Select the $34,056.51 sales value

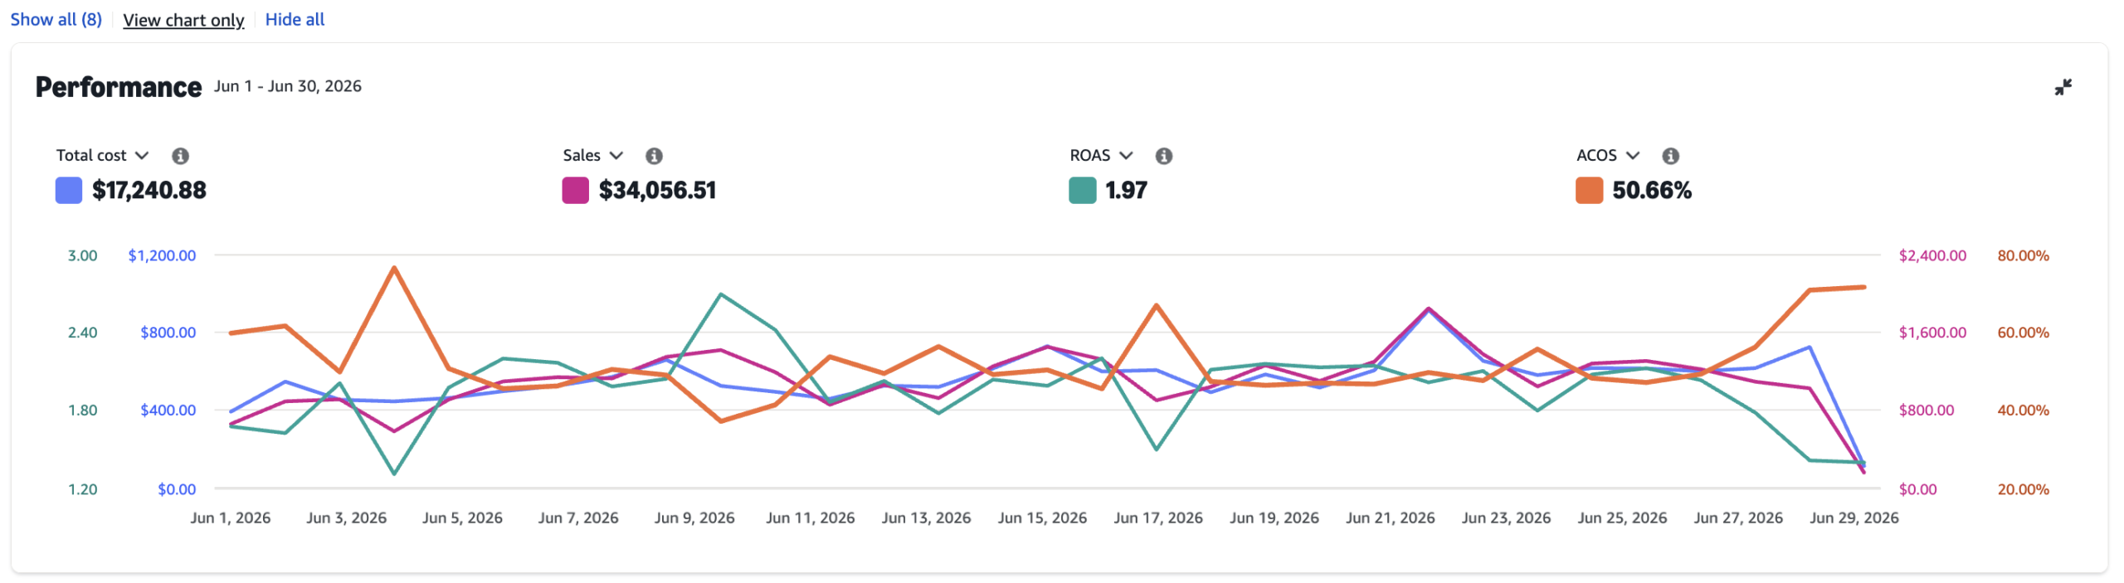coord(657,191)
